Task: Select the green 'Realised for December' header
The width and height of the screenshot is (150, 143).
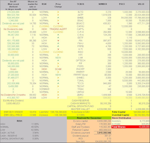Action: point(89,118)
